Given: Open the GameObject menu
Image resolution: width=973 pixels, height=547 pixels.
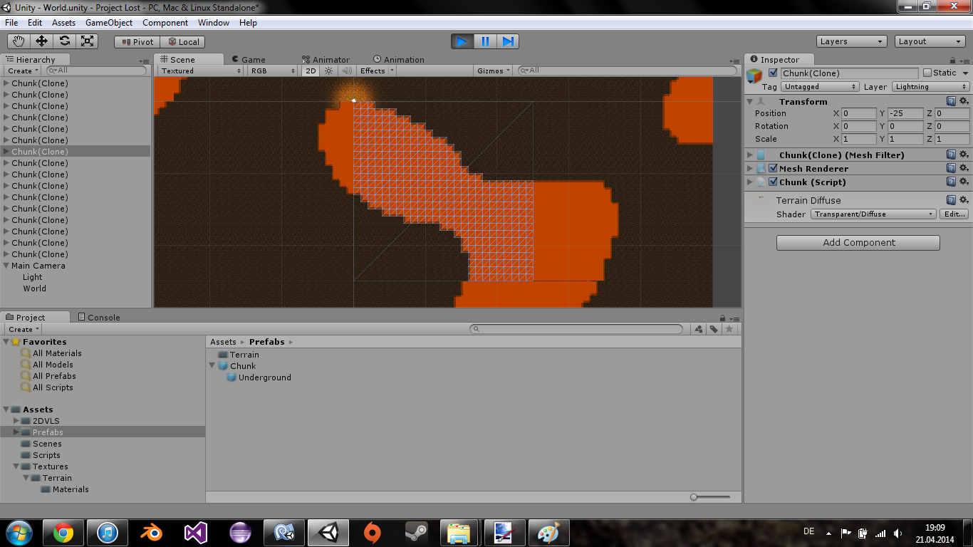Looking at the screenshot, I should [x=109, y=23].
